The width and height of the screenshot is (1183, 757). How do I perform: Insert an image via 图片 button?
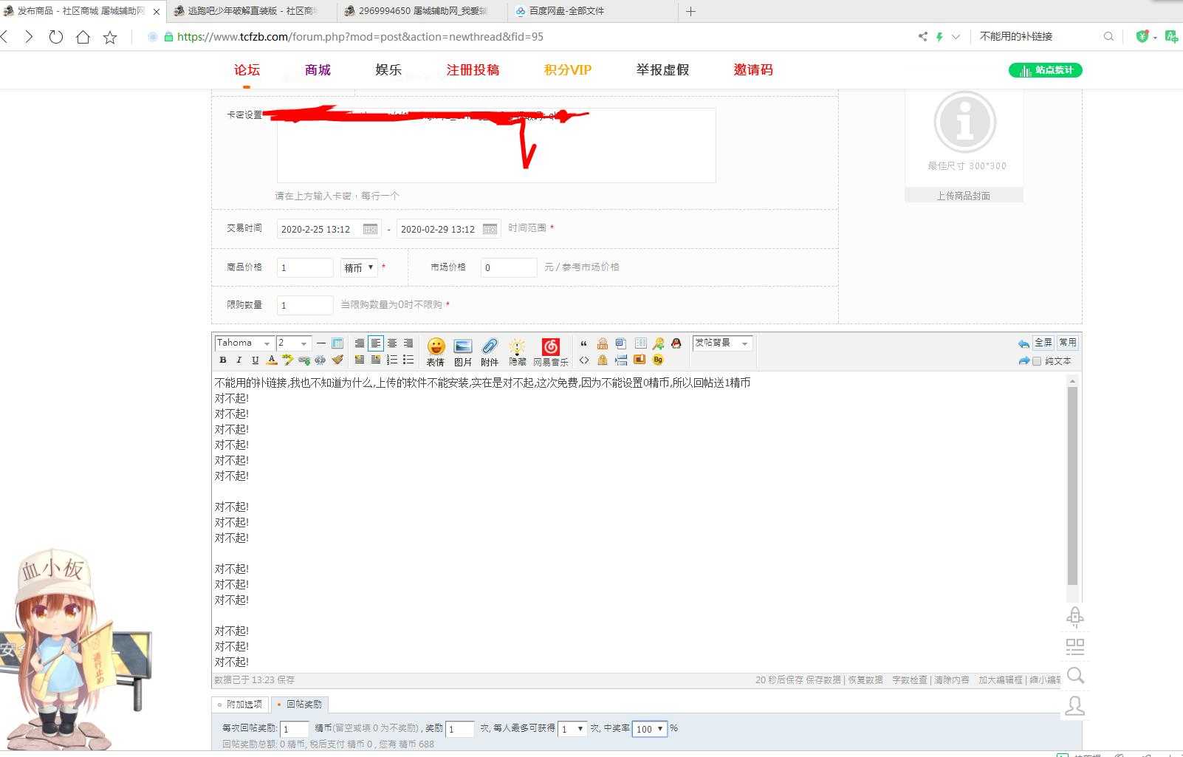(x=463, y=352)
